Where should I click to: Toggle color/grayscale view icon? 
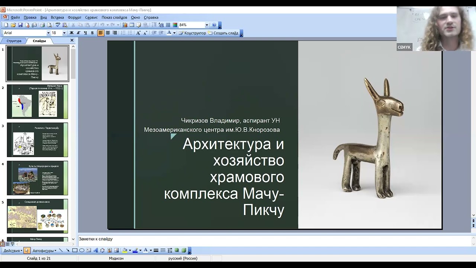[x=175, y=25]
